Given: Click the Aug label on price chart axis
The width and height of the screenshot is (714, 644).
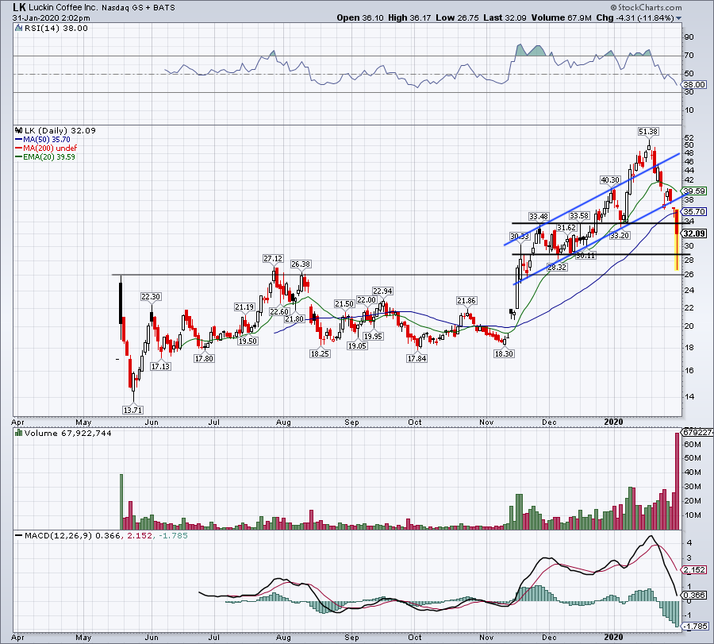Looking at the screenshot, I should 283,422.
